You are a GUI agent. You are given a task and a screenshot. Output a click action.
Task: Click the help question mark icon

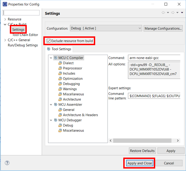7,163
